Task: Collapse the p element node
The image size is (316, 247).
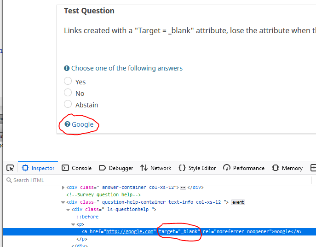Action: pos(73,224)
